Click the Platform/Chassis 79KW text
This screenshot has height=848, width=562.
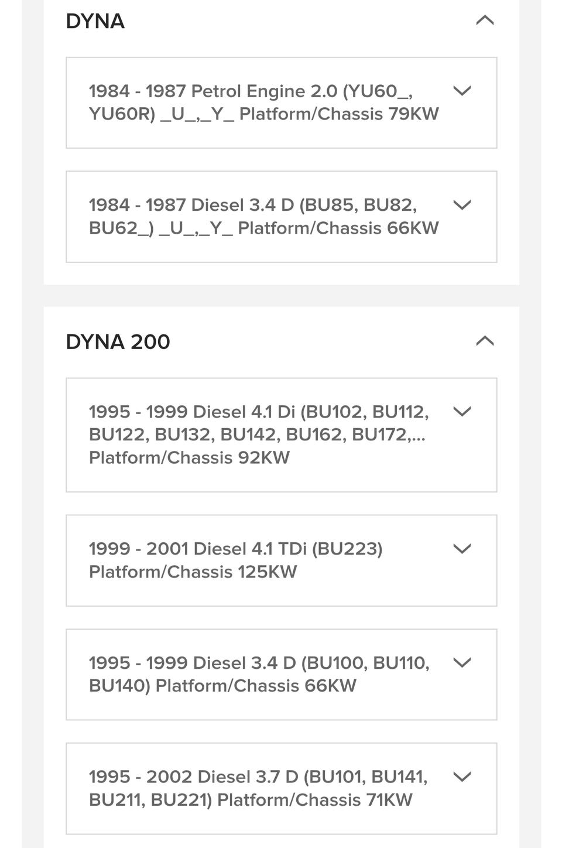click(x=339, y=114)
